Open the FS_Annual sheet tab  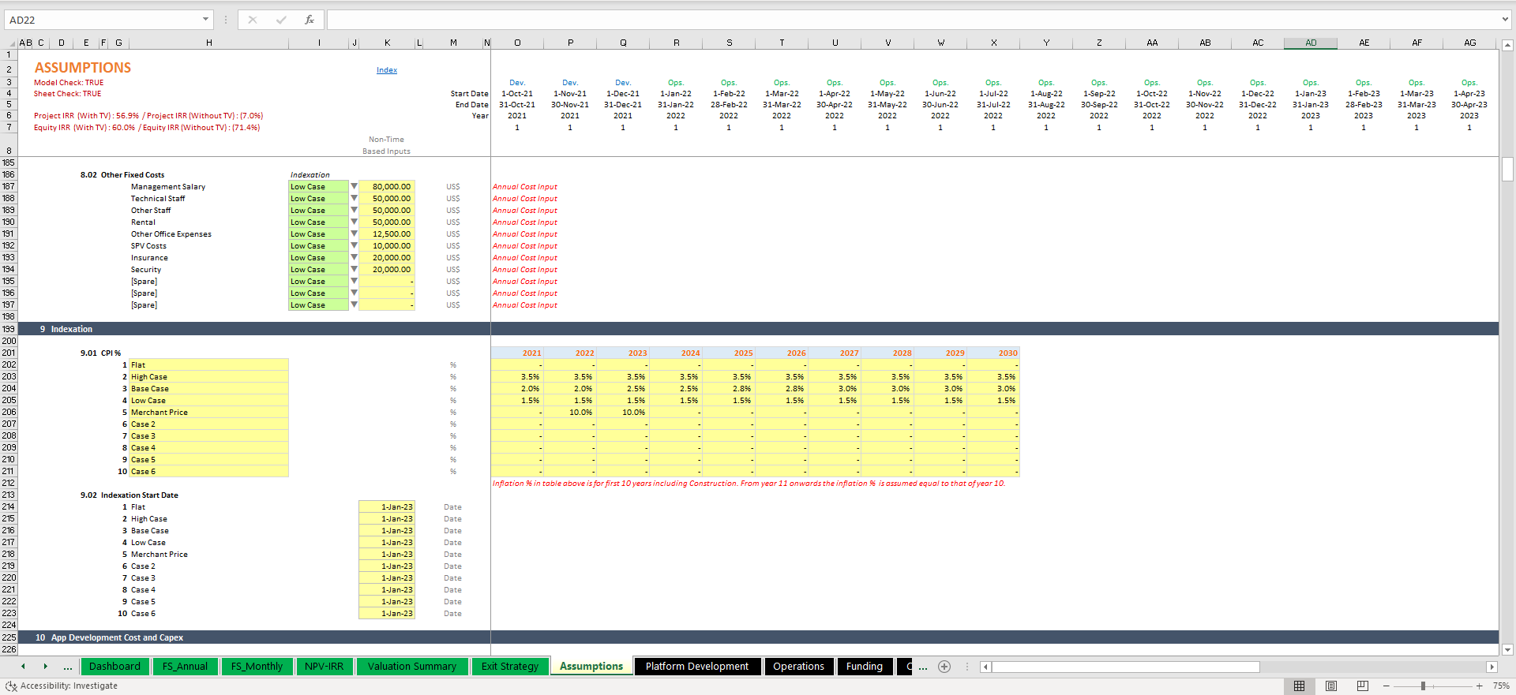tap(185, 667)
